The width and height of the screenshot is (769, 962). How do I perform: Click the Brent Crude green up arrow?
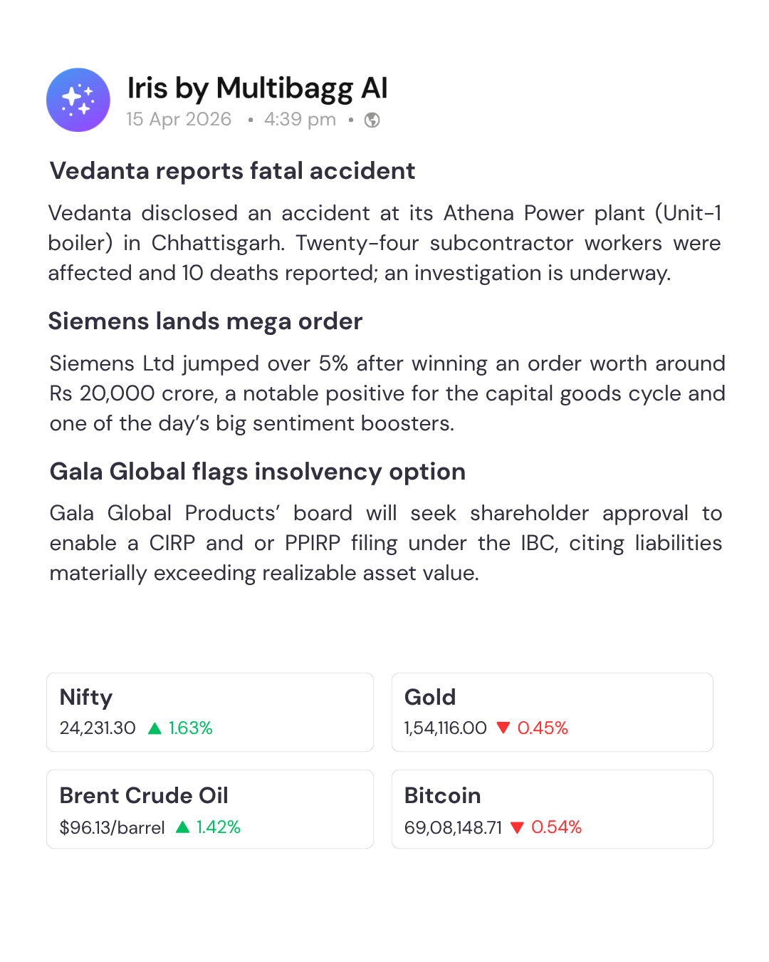click(x=183, y=827)
